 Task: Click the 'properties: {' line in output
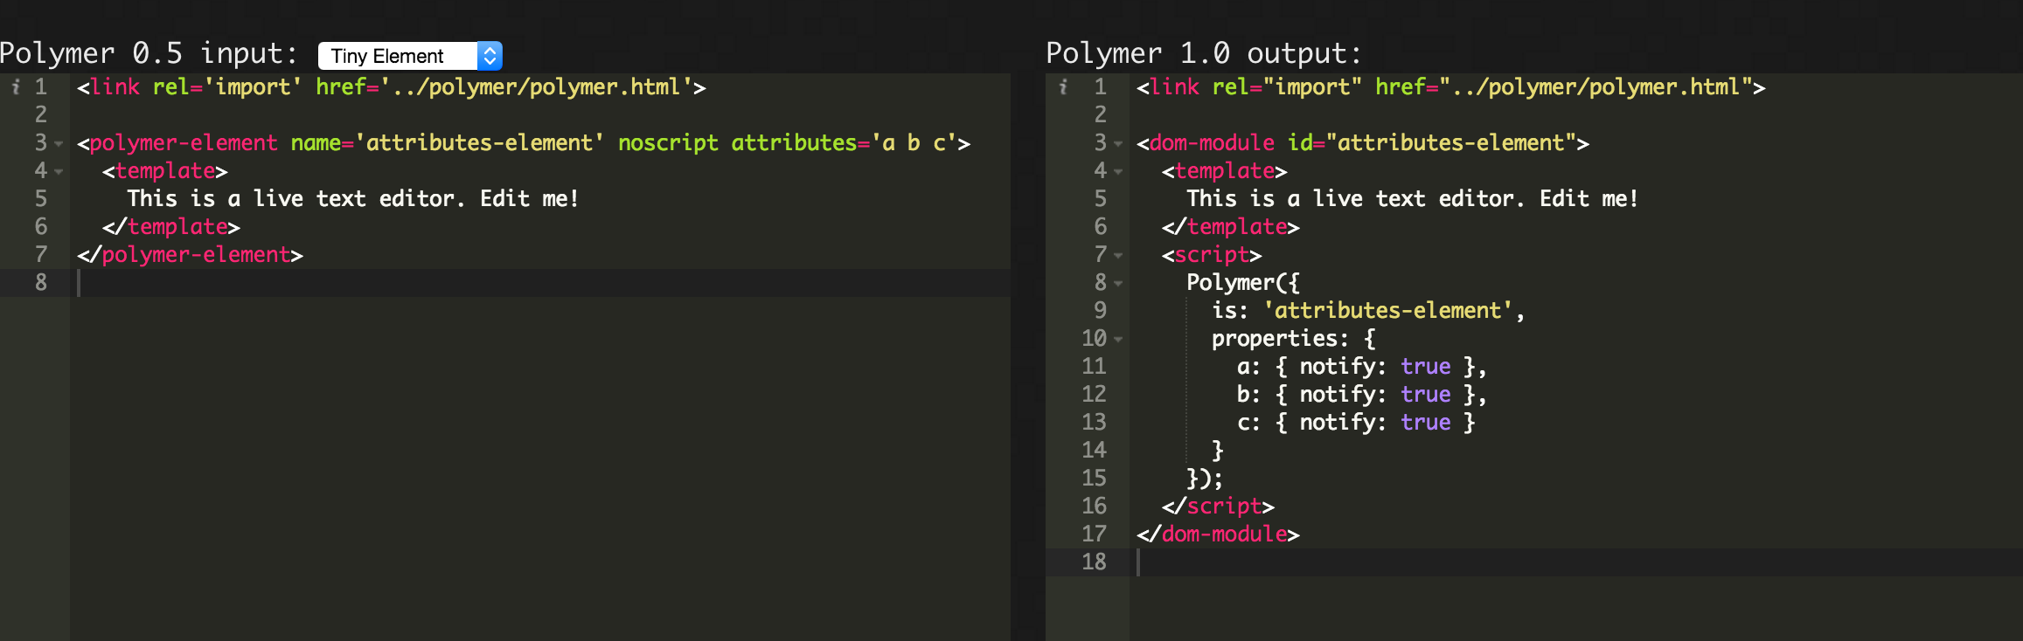coord(1294,338)
